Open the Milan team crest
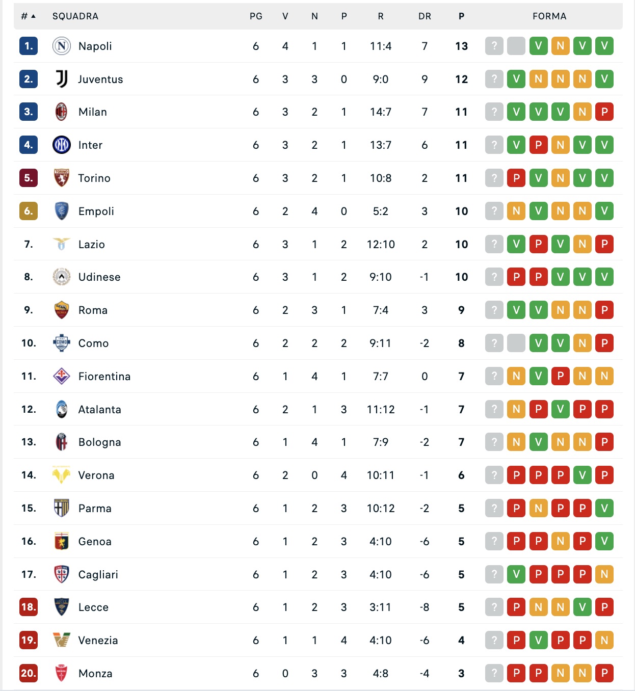The width and height of the screenshot is (635, 691). 61,112
